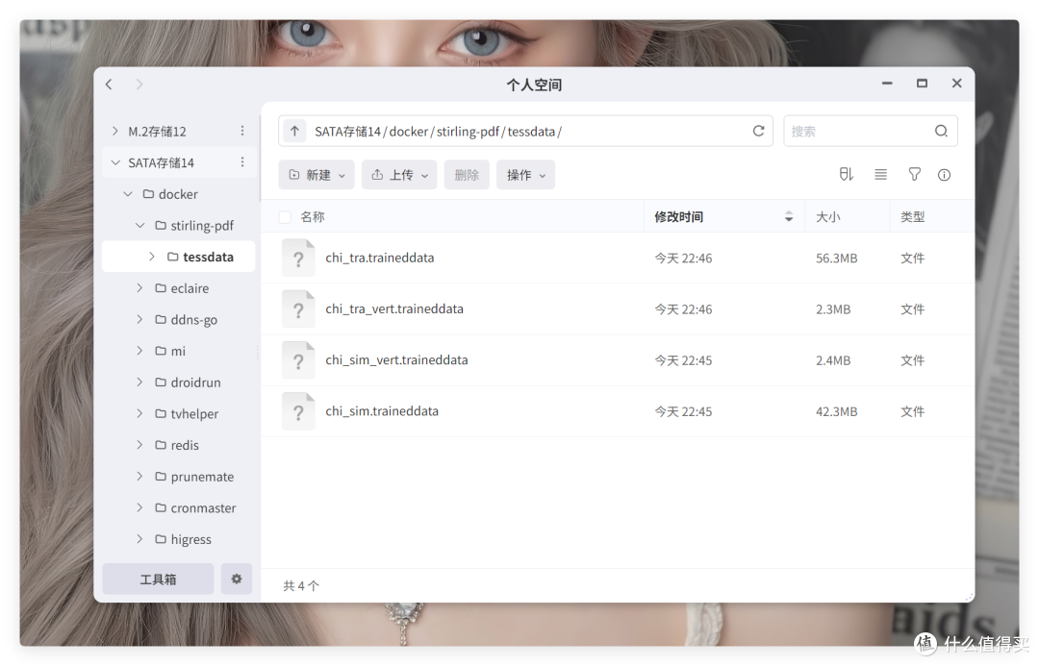Click the greyed 删除 delete button
This screenshot has height=666, width=1039.
coord(467,175)
